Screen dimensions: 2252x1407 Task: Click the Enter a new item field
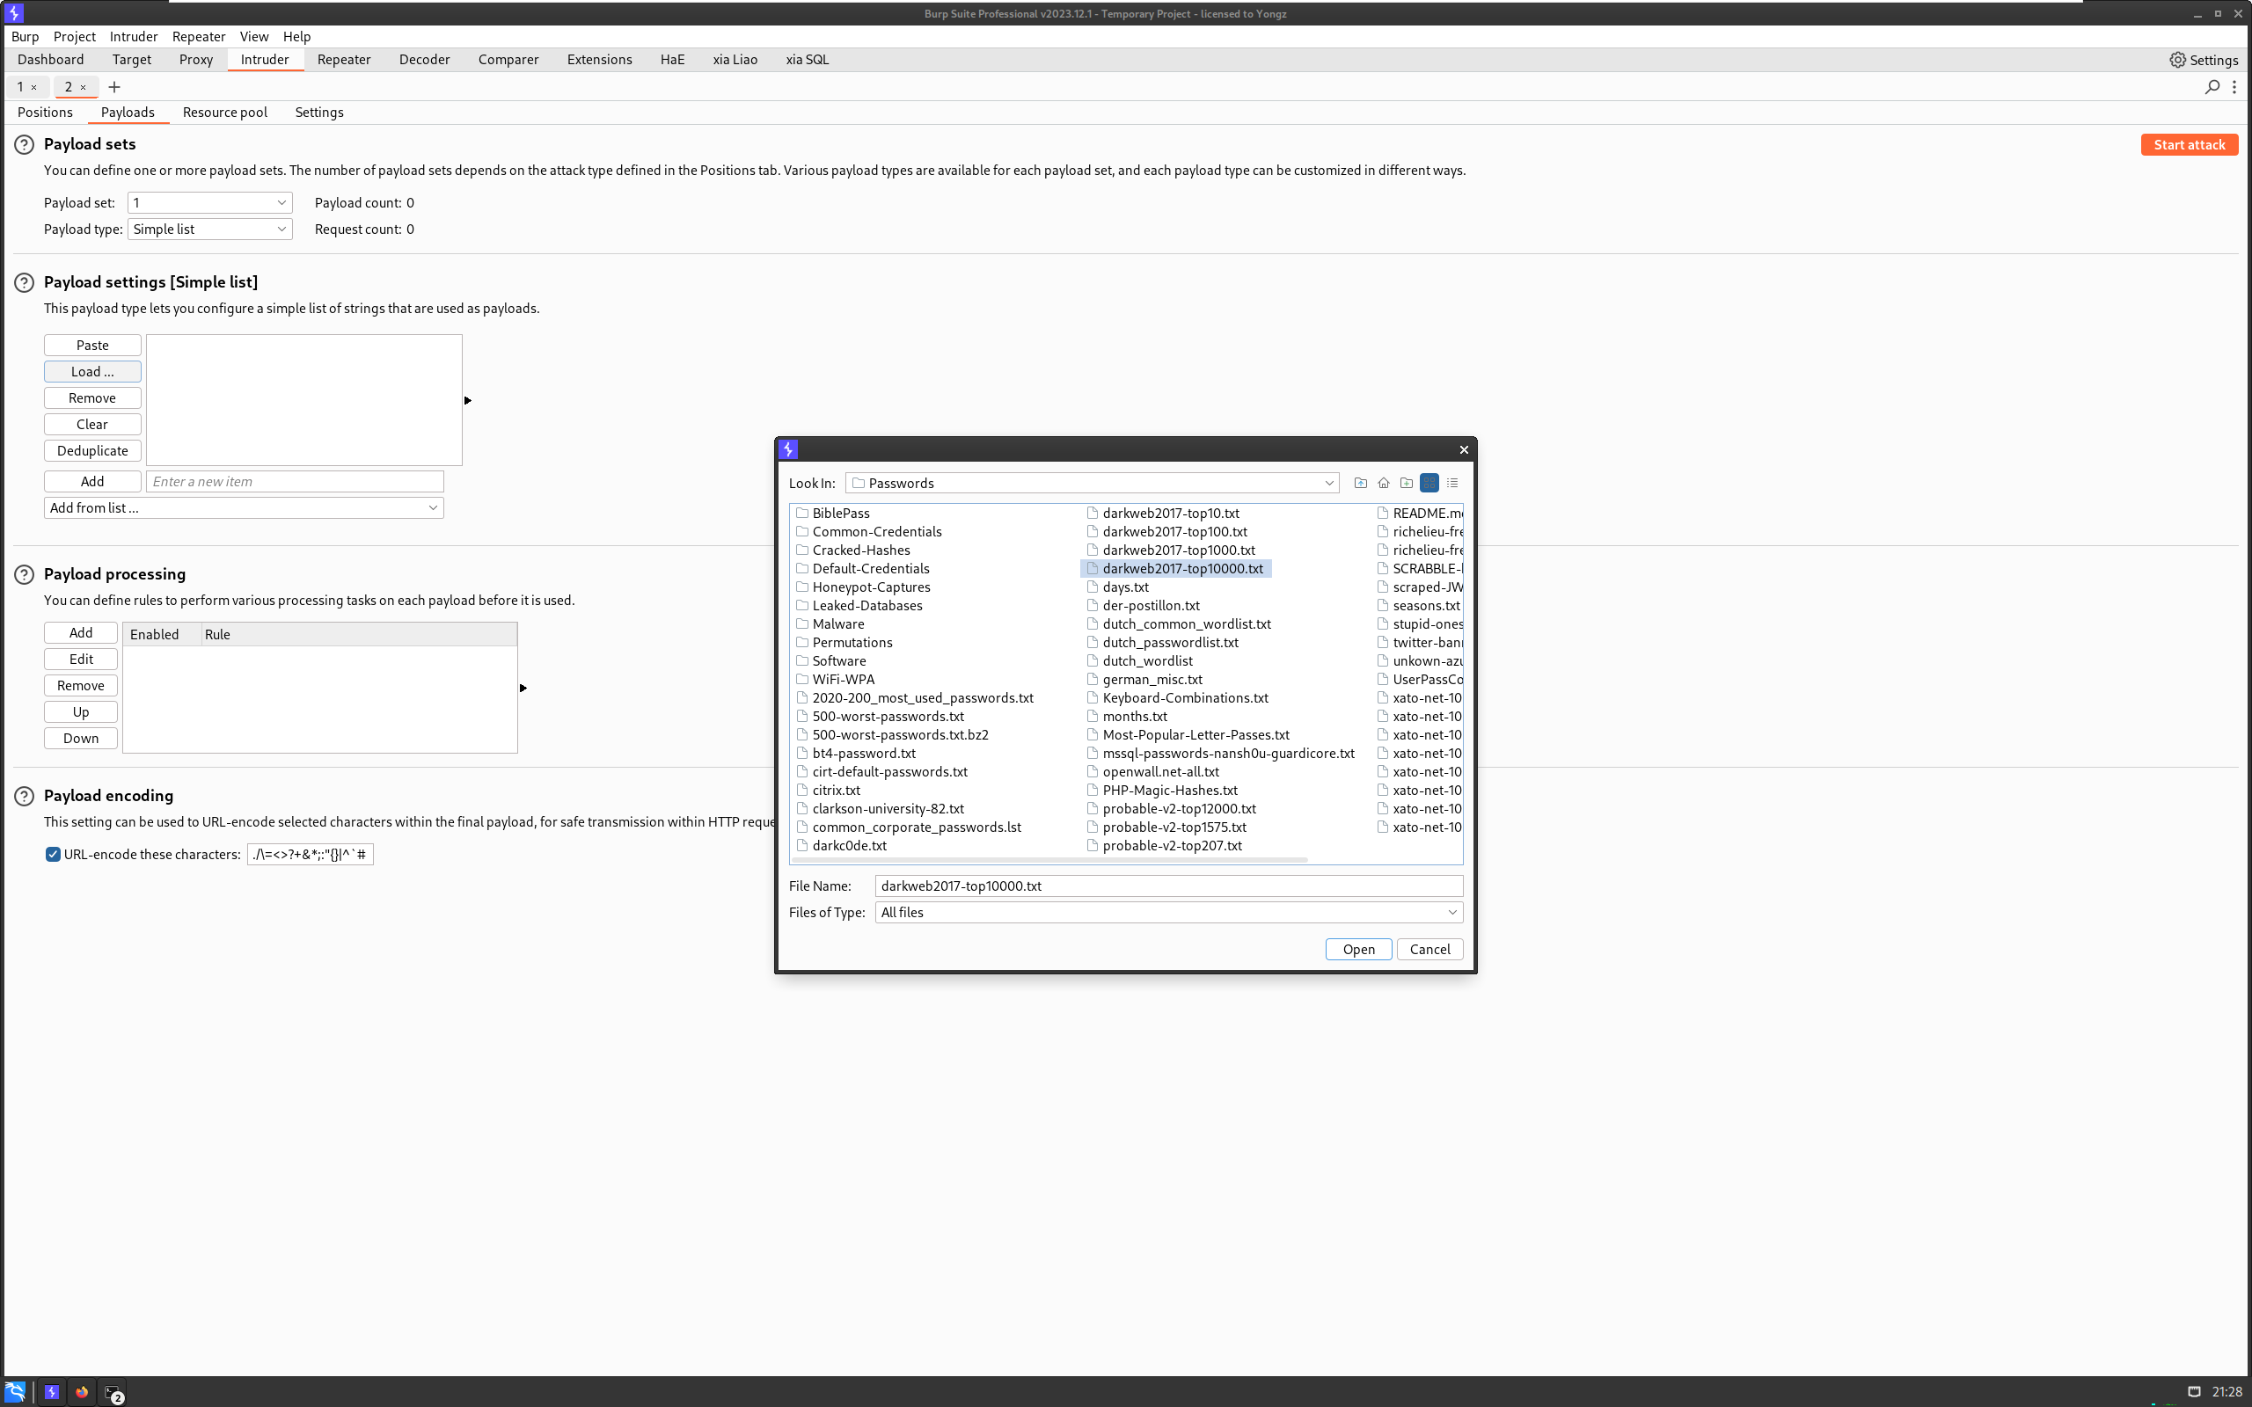295,481
